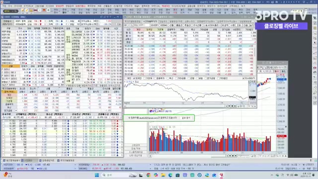The height and width of the screenshot is (179, 318).
Task: Click the 신호검색 side button
Action: tap(136, 145)
